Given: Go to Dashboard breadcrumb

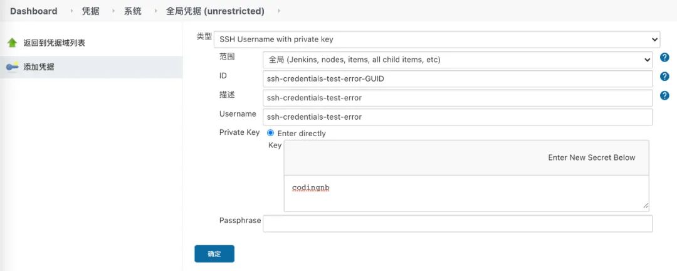Looking at the screenshot, I should point(33,11).
